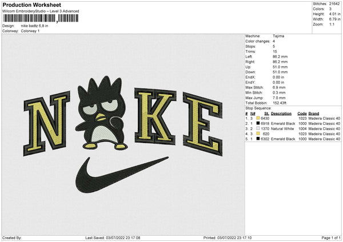The height and width of the screenshot is (242, 343).
Task: Click the yellow swatch beside 620
Action: [x=258, y=134]
